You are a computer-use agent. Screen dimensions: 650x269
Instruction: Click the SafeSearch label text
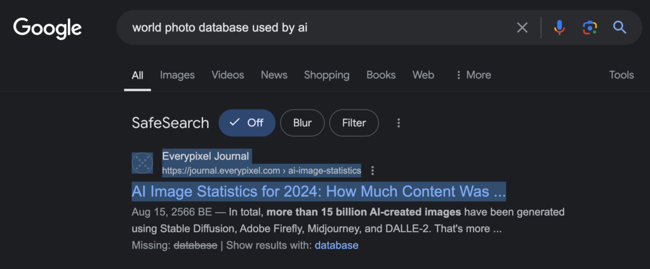pos(170,123)
